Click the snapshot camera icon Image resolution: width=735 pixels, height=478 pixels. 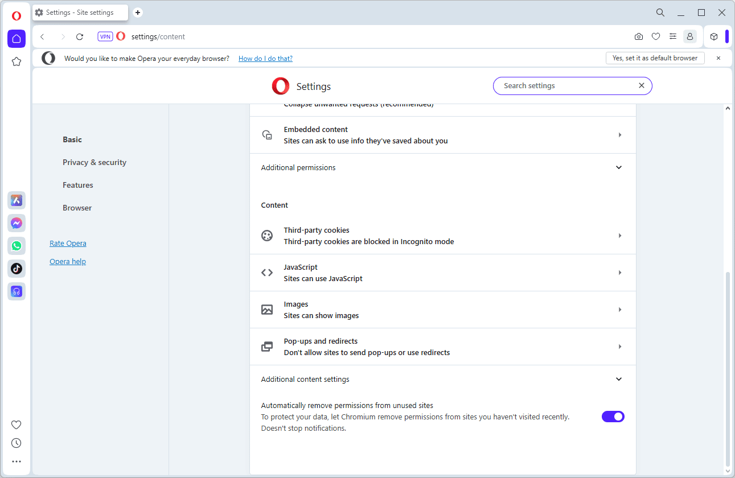click(639, 36)
